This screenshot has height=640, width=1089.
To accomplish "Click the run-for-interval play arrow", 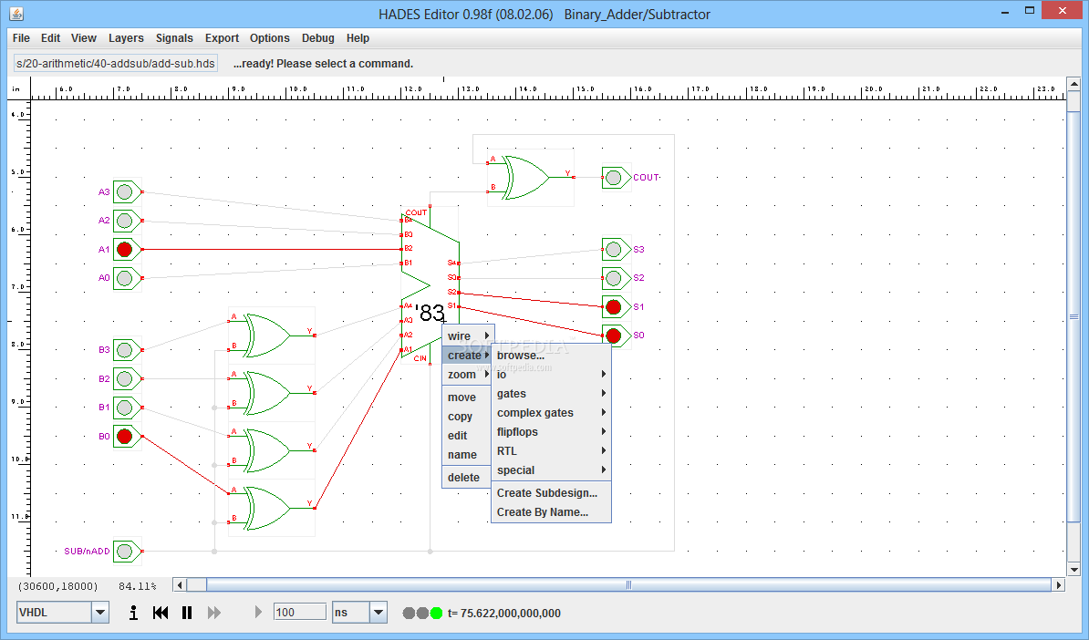I will click(x=258, y=613).
